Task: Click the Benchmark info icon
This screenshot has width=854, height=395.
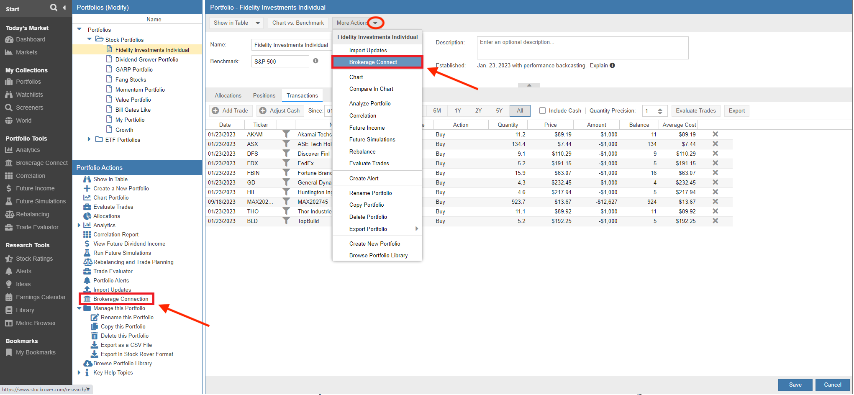Action: [x=315, y=61]
